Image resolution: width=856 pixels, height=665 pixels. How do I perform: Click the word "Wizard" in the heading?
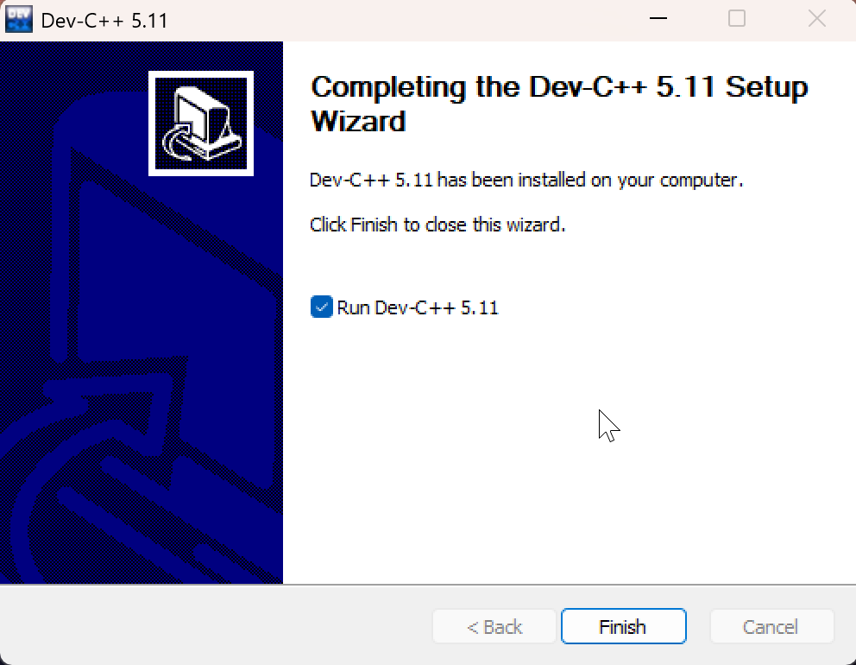359,121
